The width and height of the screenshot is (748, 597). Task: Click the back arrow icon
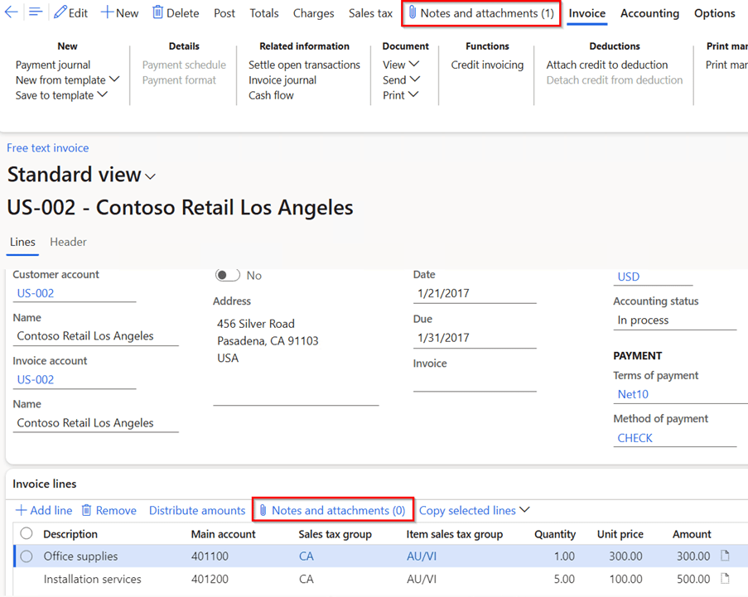[x=11, y=12]
